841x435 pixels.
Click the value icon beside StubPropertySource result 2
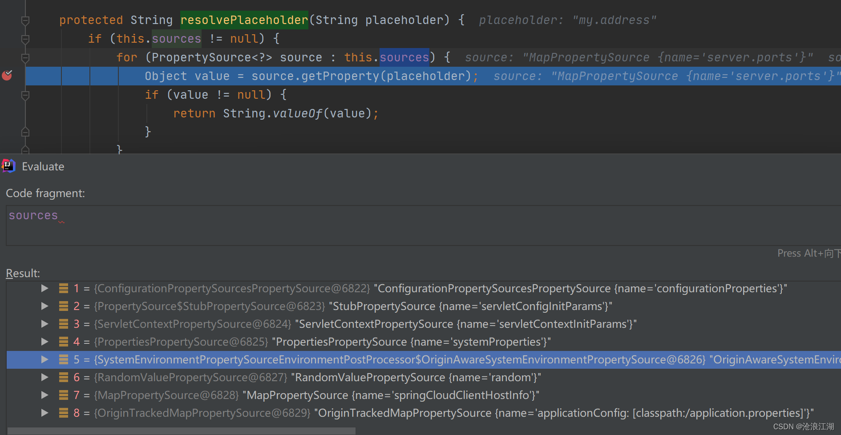[63, 306]
